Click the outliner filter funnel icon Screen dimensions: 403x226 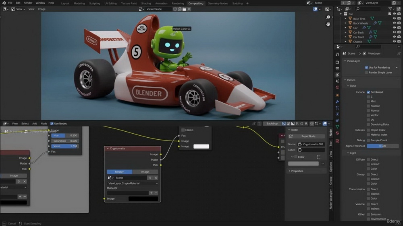[x=390, y=9]
